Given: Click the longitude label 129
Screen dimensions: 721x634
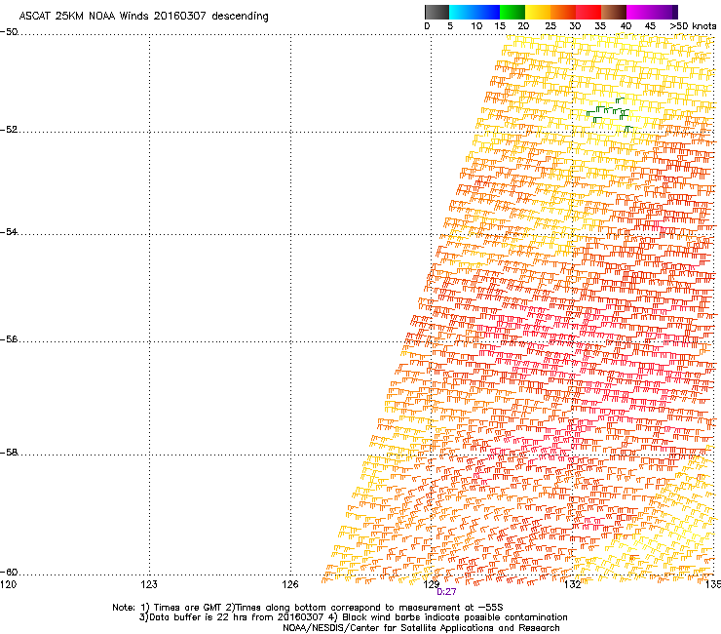Looking at the screenshot, I should click(432, 584).
